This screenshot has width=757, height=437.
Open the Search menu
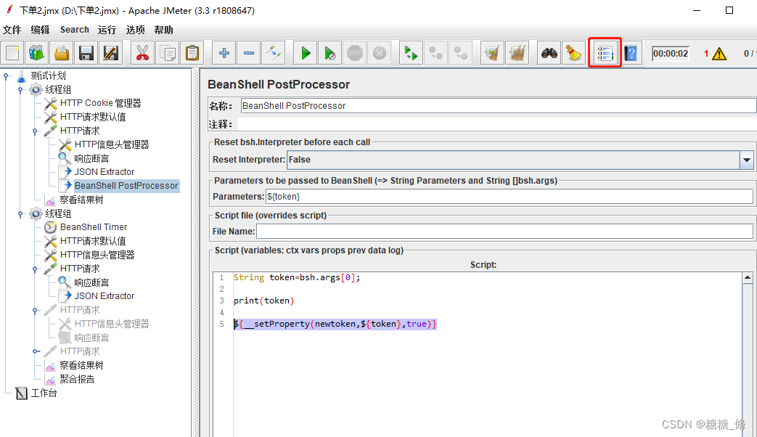74,30
